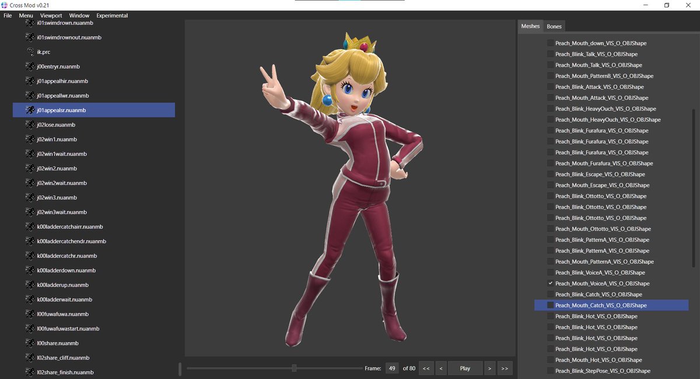Enable the Peach_Blink_VoiceA_VIS_O_OBJShape checkbox
700x379 pixels.
550,272
